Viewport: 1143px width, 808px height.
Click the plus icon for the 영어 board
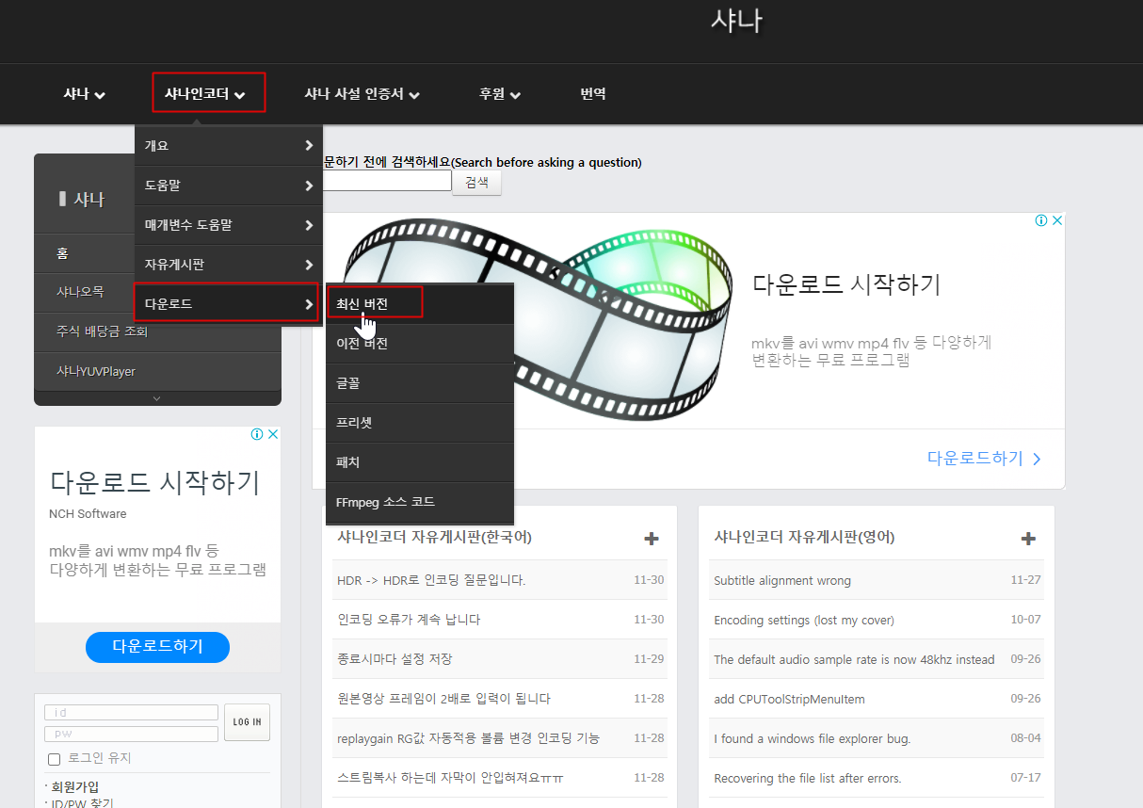[x=1028, y=538]
